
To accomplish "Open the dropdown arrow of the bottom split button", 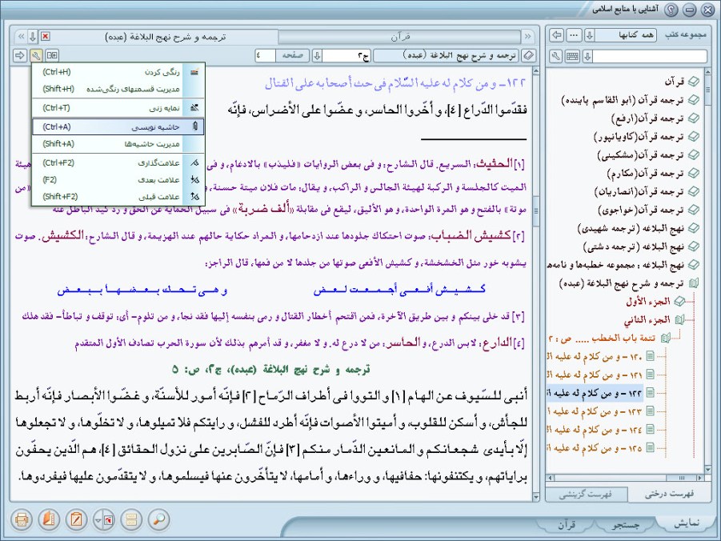I will [98, 520].
